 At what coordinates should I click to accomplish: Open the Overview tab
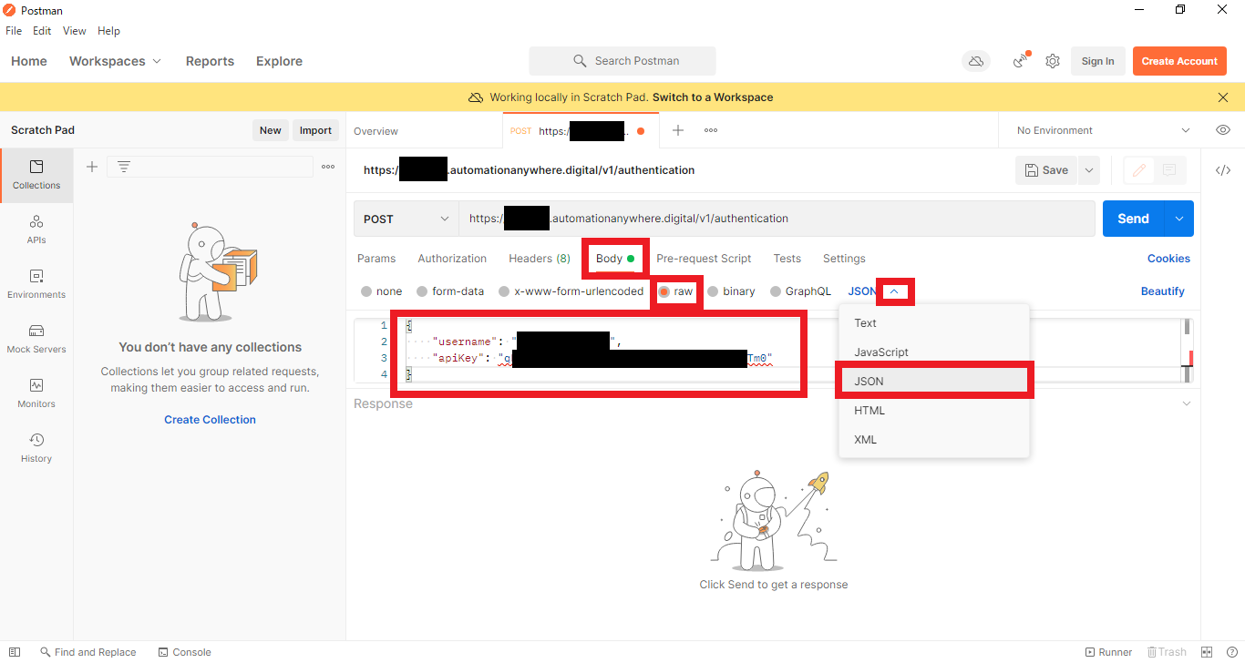[x=376, y=131]
